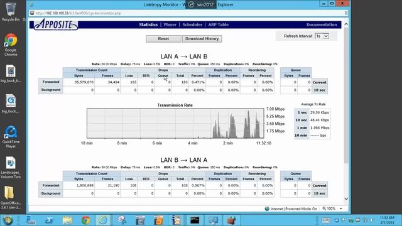Click the Transmission Rate graph title
This screenshot has width=402, height=226.
pos(175,105)
